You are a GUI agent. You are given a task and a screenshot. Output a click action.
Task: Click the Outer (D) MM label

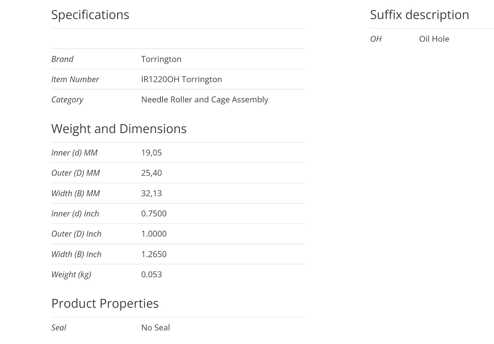76,173
